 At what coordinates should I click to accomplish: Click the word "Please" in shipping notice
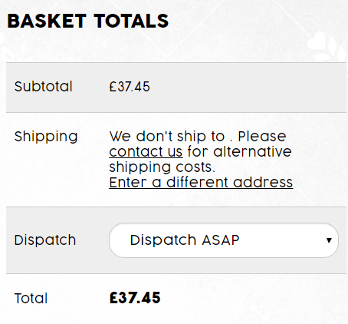[x=262, y=137]
